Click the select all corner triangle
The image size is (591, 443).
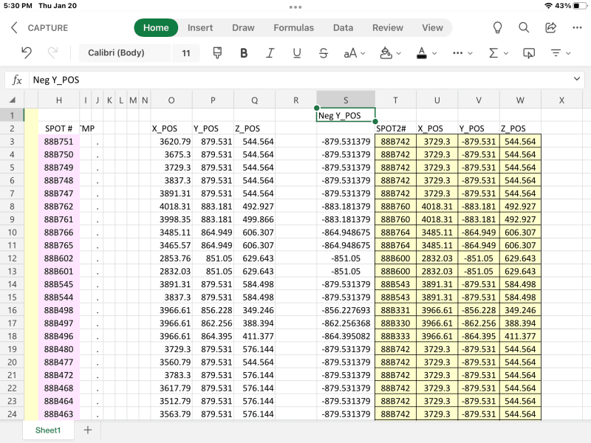click(x=12, y=100)
